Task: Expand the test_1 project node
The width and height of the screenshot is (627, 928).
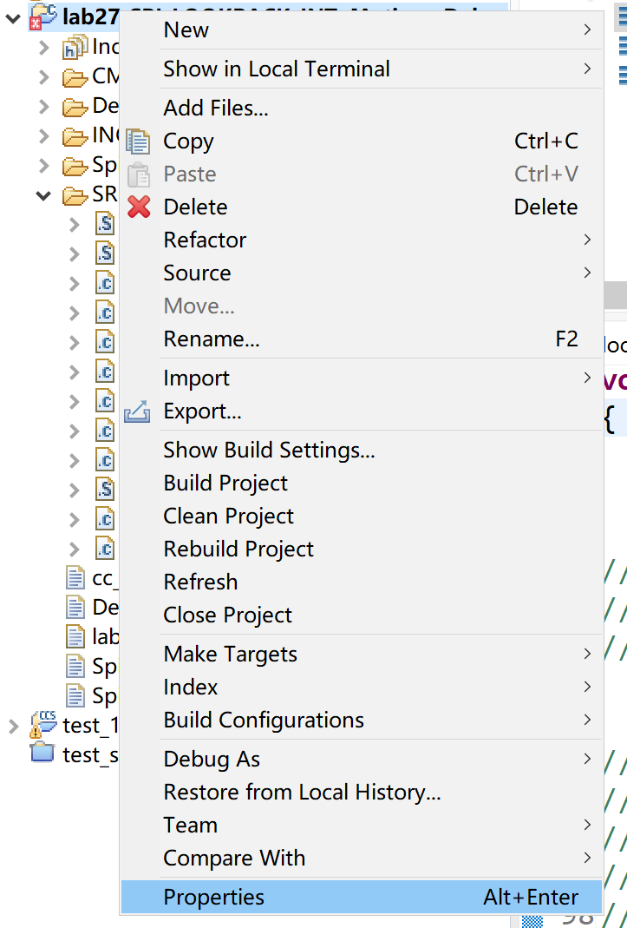Action: point(13,725)
